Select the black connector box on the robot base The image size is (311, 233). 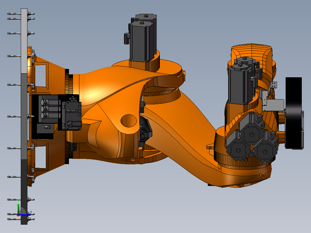pos(72,116)
